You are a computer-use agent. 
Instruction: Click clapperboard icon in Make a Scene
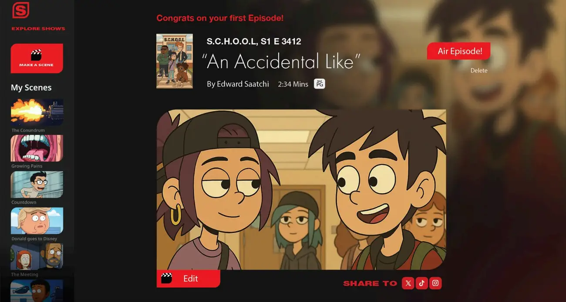coord(36,55)
